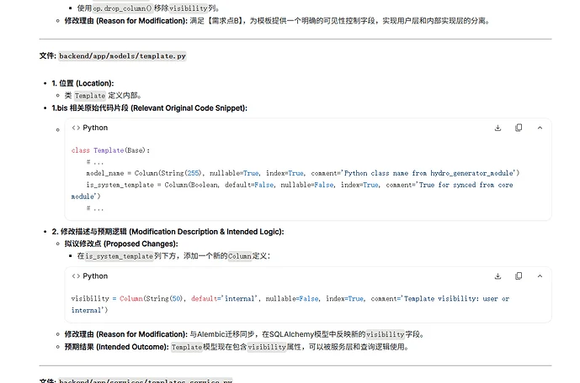Screen dimensions: 580x383
Task: Download the original Template class Python snippet
Action: click(498, 128)
